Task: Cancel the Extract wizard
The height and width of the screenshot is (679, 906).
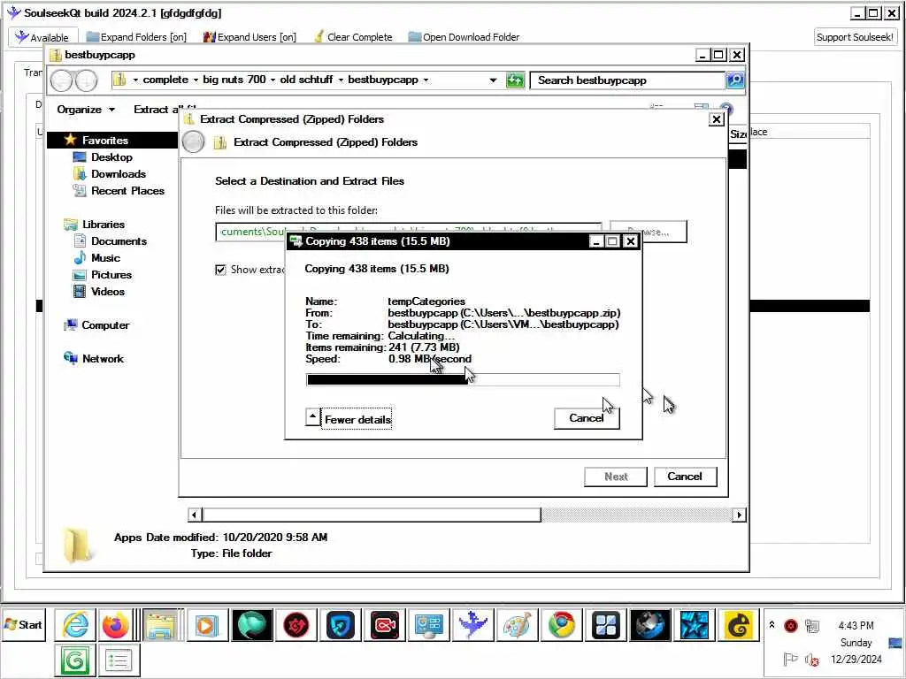Action: click(685, 477)
